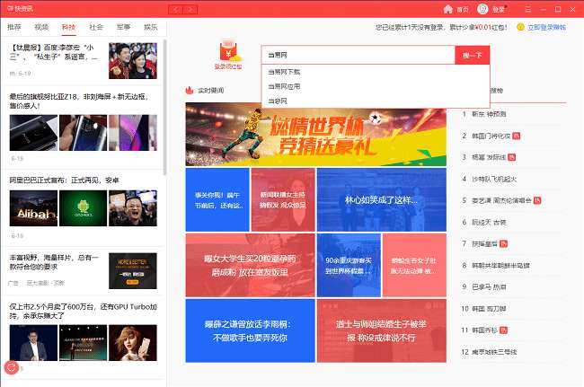Image resolution: width=584 pixels, height=387 pixels.
Task: Open hot search 5 about 周杰伦演唱会
Action: click(x=501, y=200)
